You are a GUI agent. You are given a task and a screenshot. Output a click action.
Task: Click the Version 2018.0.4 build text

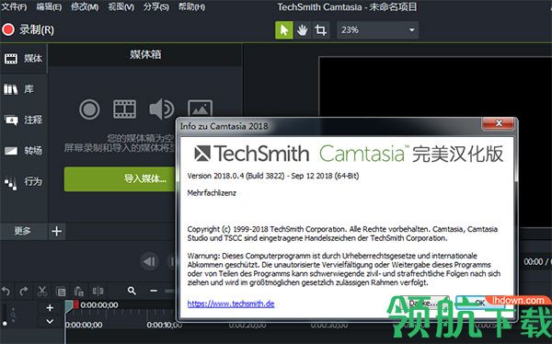[273, 176]
